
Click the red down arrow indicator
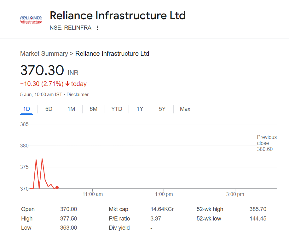click(x=67, y=84)
